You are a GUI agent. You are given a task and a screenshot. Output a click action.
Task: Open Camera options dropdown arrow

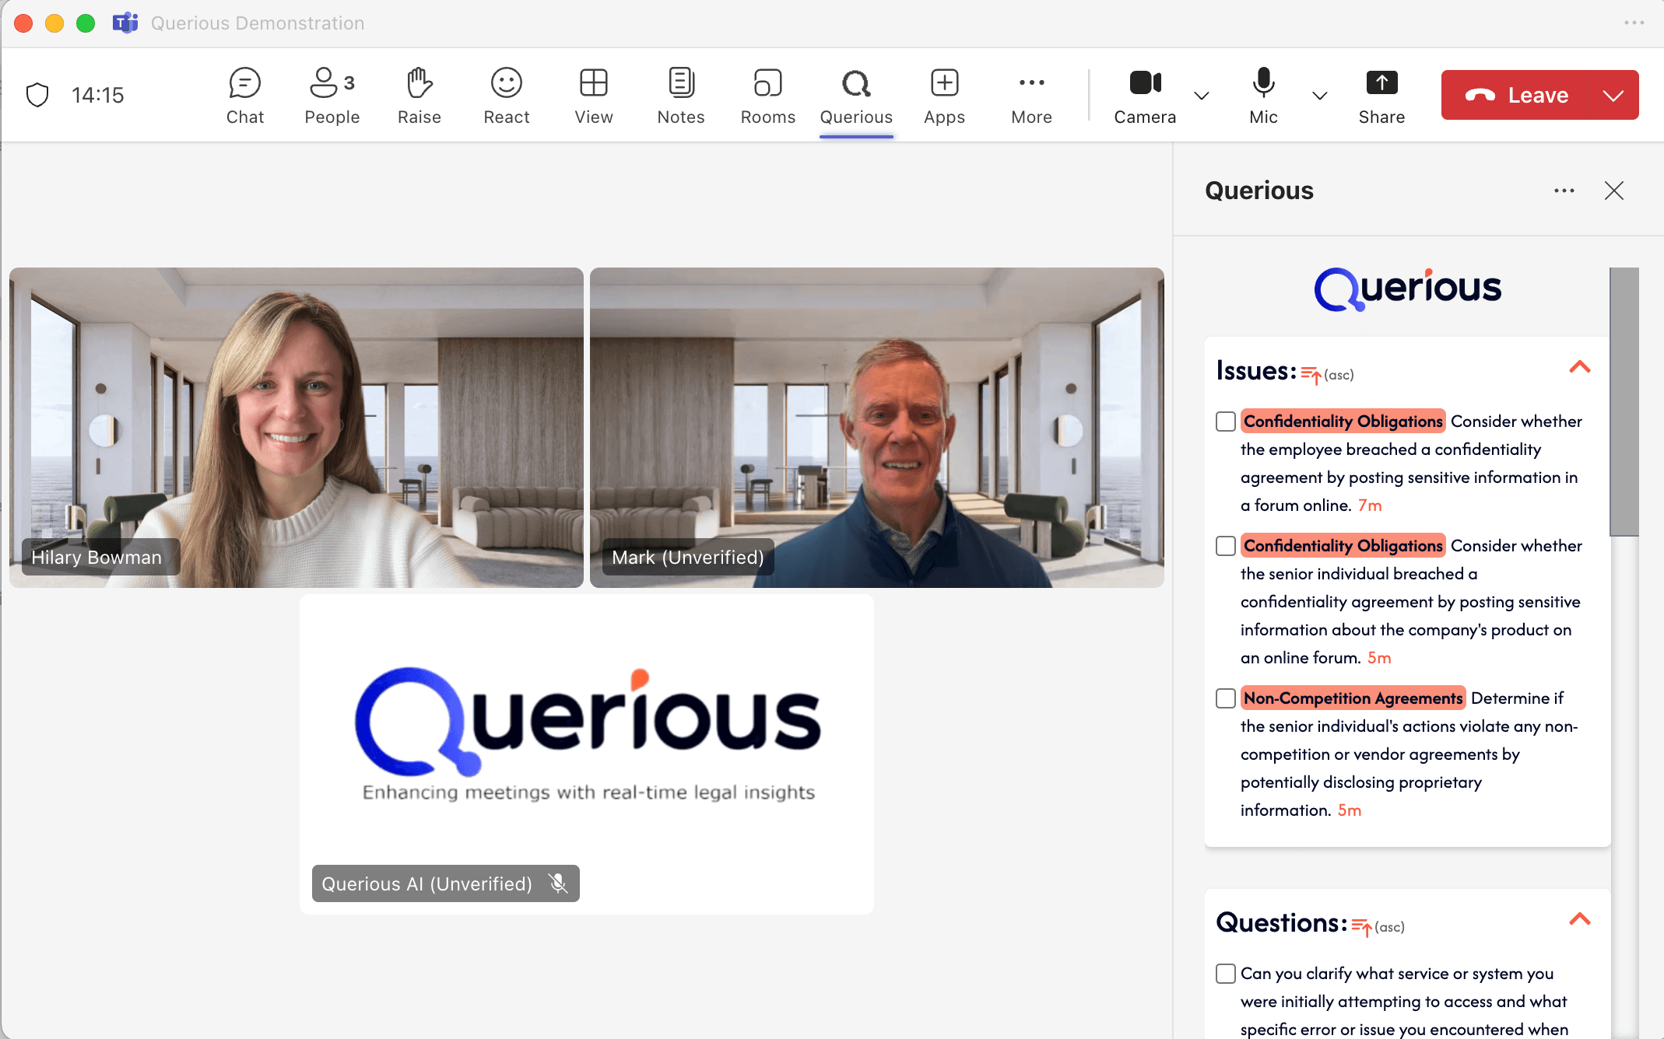click(1201, 96)
